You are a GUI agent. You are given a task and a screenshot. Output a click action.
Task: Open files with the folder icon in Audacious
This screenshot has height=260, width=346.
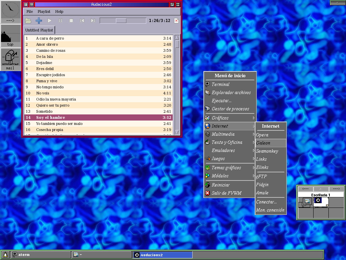pos(28,21)
